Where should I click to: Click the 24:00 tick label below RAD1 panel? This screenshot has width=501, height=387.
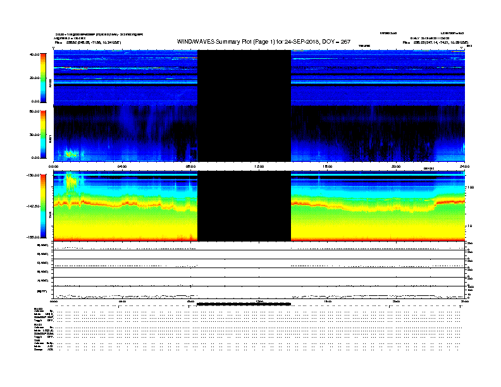[x=464, y=166]
